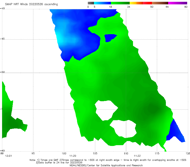Click the longitude label '110'
Screen dimensions: 190x167
pyautogui.click(x=126, y=154)
